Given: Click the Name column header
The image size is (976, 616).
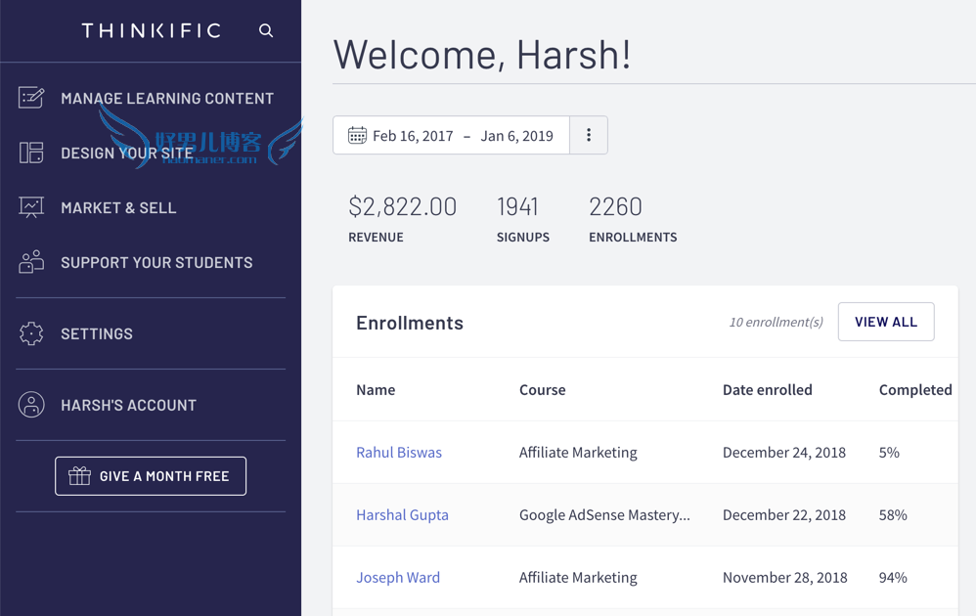Looking at the screenshot, I should 376,389.
